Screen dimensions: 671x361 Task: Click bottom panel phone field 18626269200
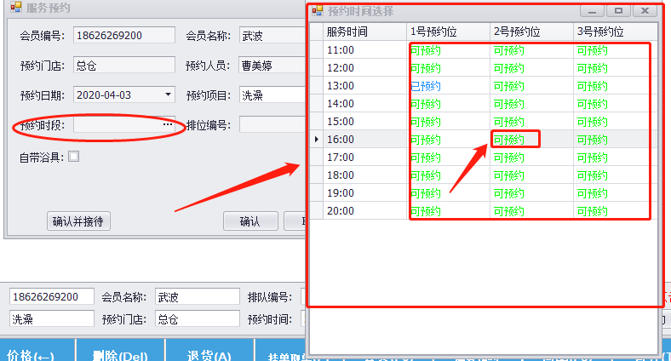tap(52, 296)
